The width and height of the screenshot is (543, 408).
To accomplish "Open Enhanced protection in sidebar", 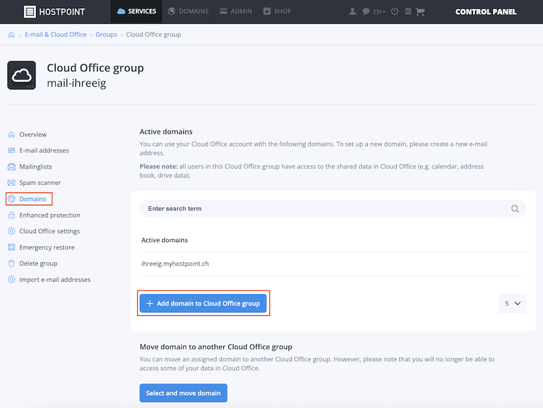I will [x=50, y=215].
